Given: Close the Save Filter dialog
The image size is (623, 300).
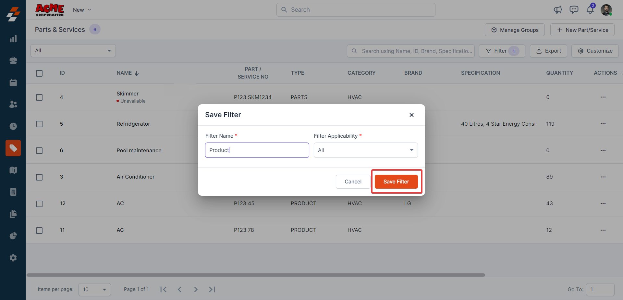Looking at the screenshot, I should (x=411, y=115).
